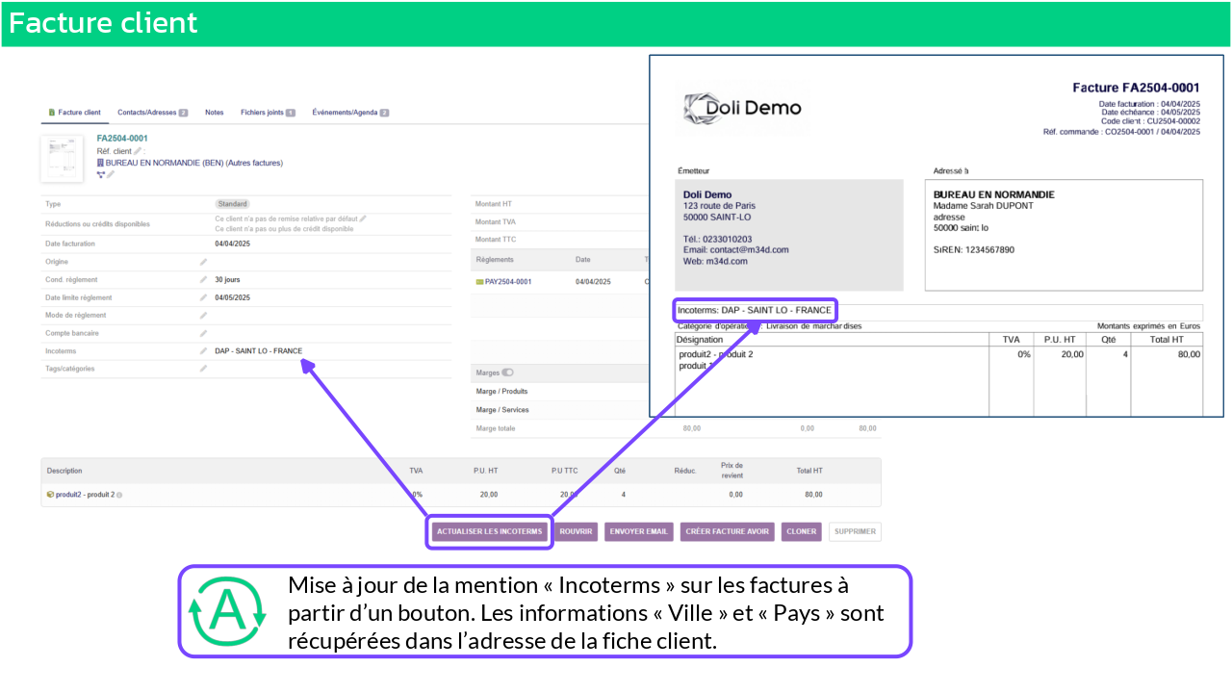The width and height of the screenshot is (1232, 693).
Task: Go to the Fichiers joints tab
Action: [x=268, y=113]
